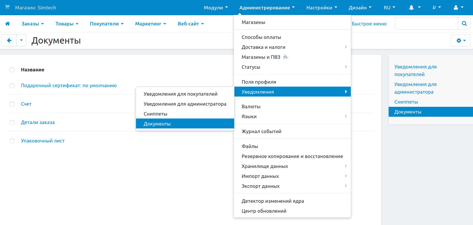Expand the caret next to back button
This screenshot has height=225, width=473.
(x=21, y=40)
